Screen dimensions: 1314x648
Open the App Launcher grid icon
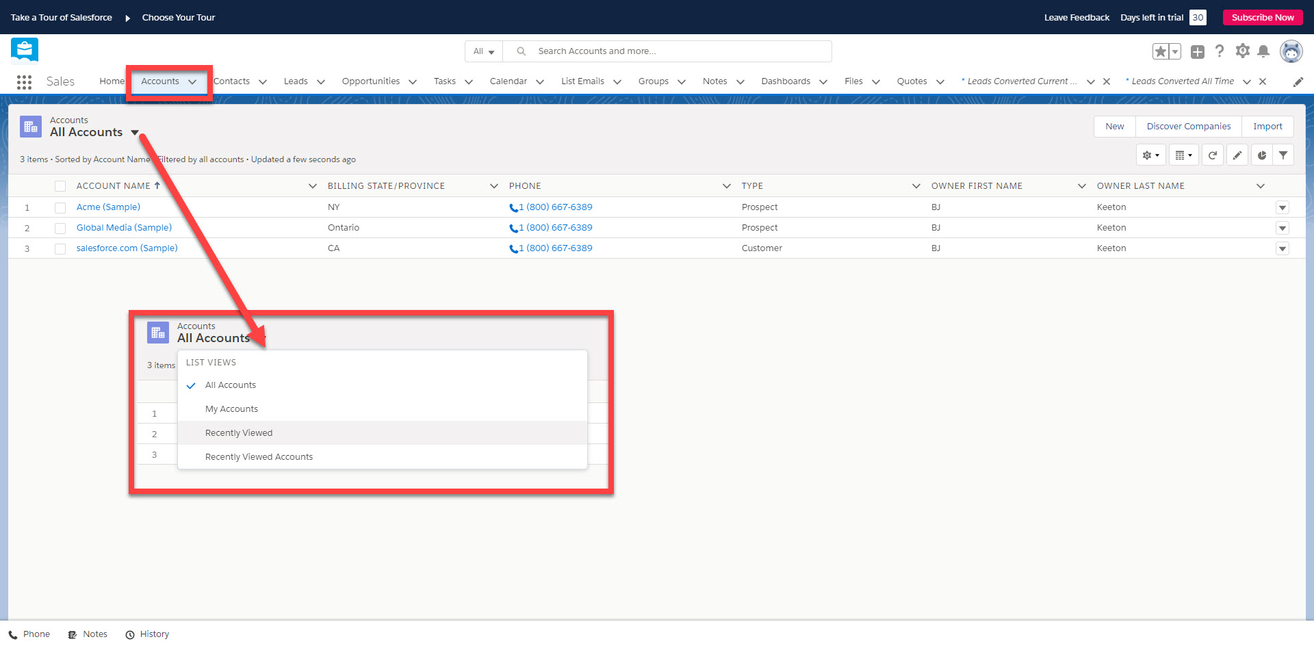point(24,82)
